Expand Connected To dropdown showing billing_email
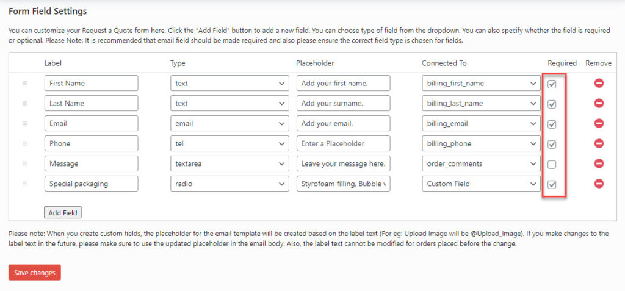This screenshot has width=625, height=291. coord(481,124)
